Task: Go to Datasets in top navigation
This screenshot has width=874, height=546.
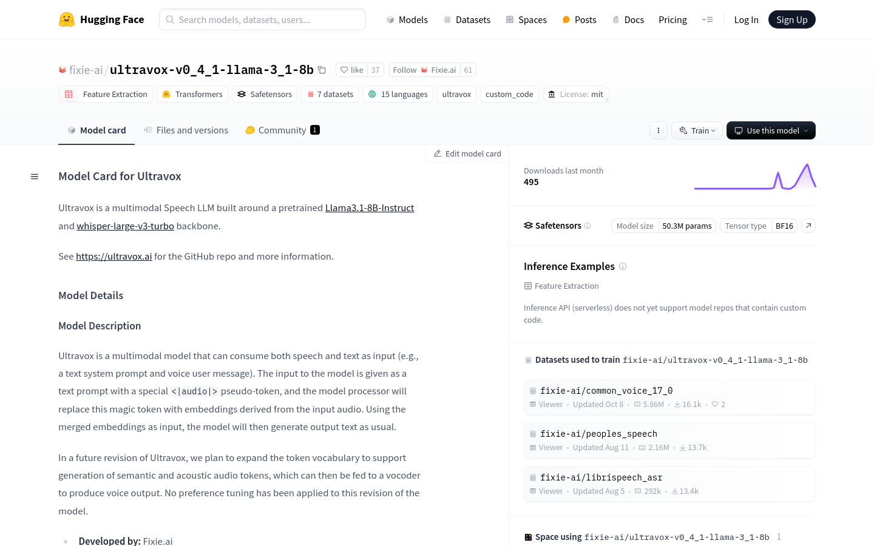Action: pyautogui.click(x=467, y=19)
